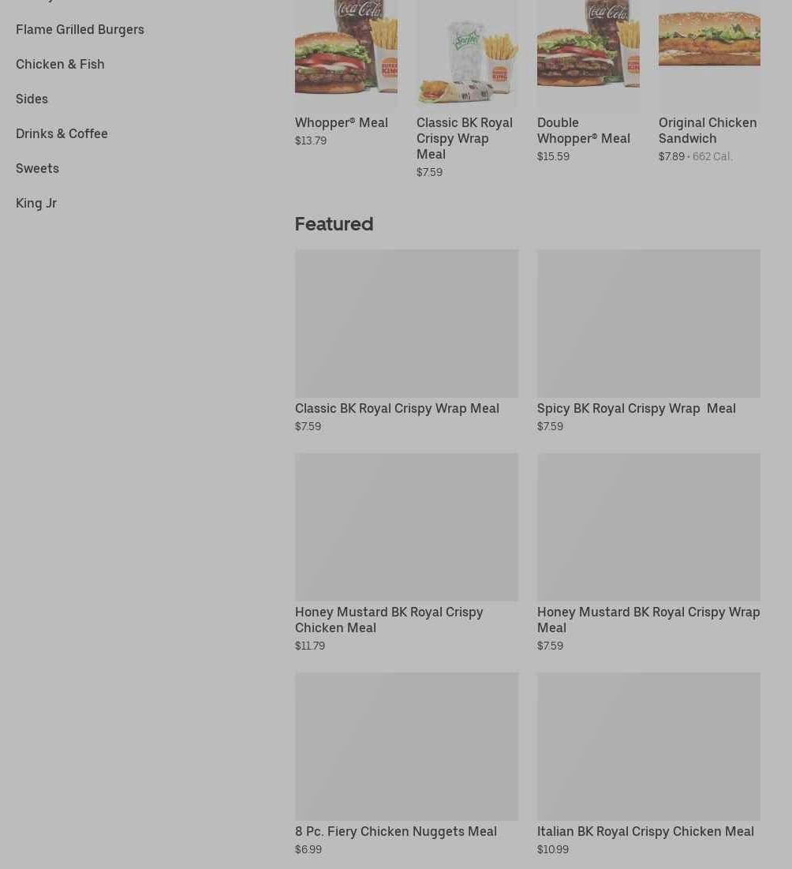
Task: Open Whopper Meal item title
Action: (341, 122)
